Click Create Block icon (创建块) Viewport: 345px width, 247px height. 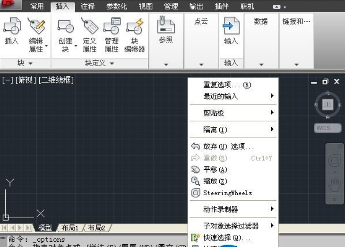click(x=66, y=26)
